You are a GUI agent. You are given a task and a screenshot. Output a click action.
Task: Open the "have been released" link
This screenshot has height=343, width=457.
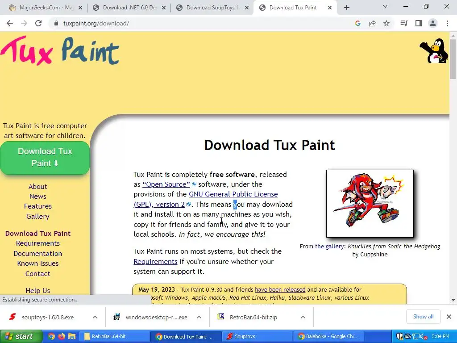(280, 289)
